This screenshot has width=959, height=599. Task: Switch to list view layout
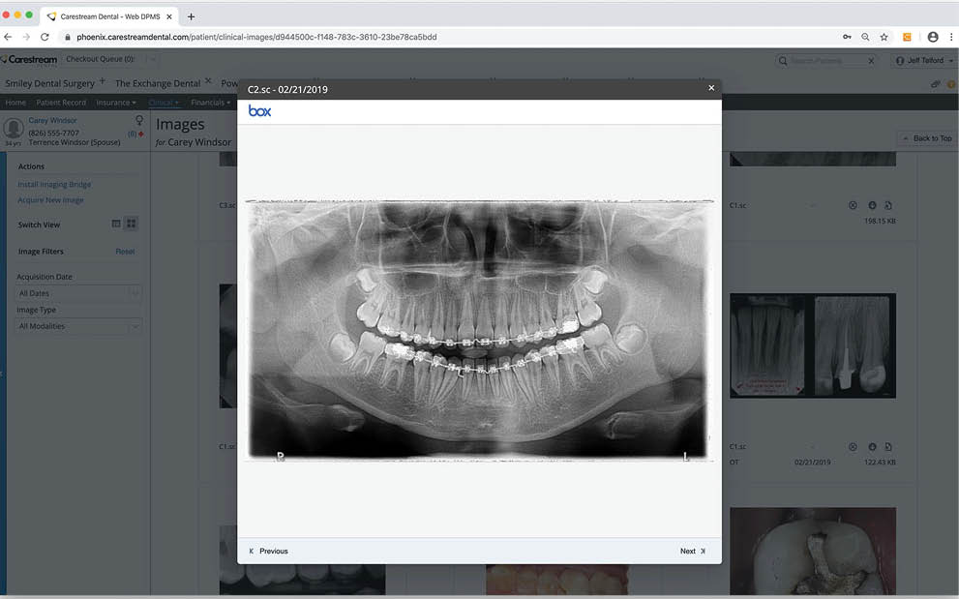click(x=116, y=225)
